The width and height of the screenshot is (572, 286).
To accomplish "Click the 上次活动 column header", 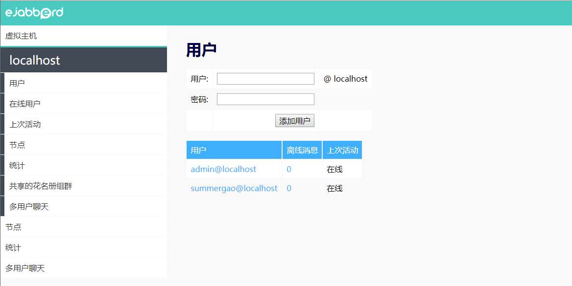I will click(x=342, y=150).
